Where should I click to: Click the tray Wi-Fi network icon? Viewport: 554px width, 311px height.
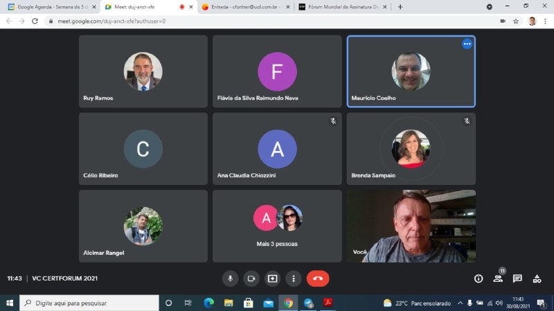point(490,303)
